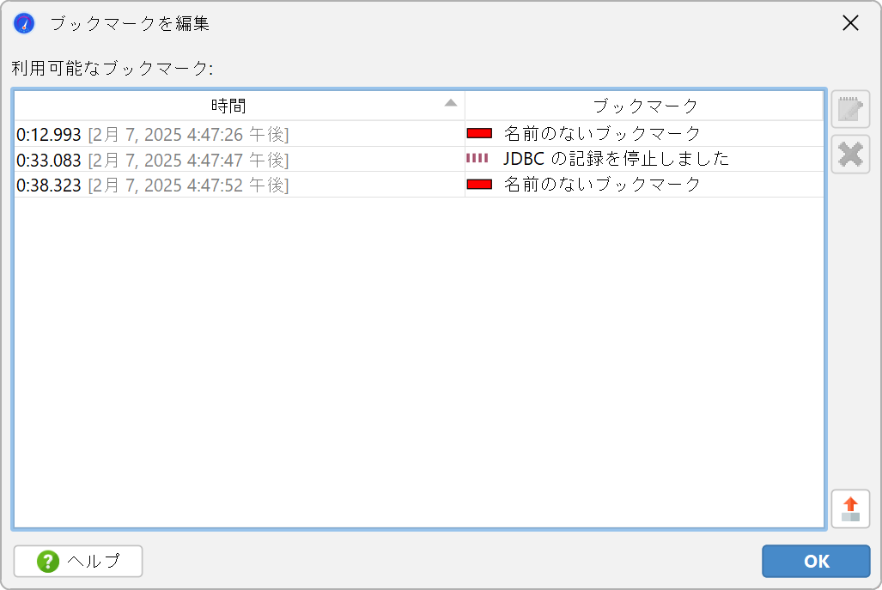This screenshot has width=882, height=590.
Task: Click the red swatch in 0:12.993 row
Action: 479,133
